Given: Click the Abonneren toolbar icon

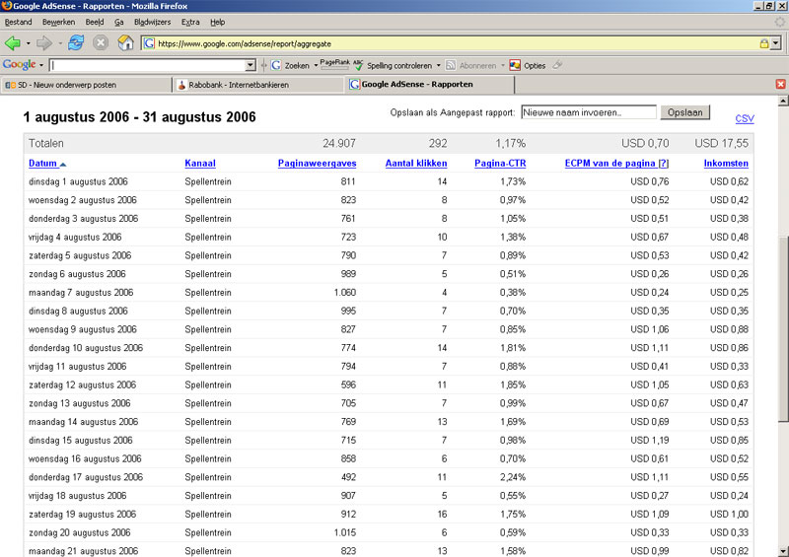Looking at the screenshot, I should click(451, 65).
